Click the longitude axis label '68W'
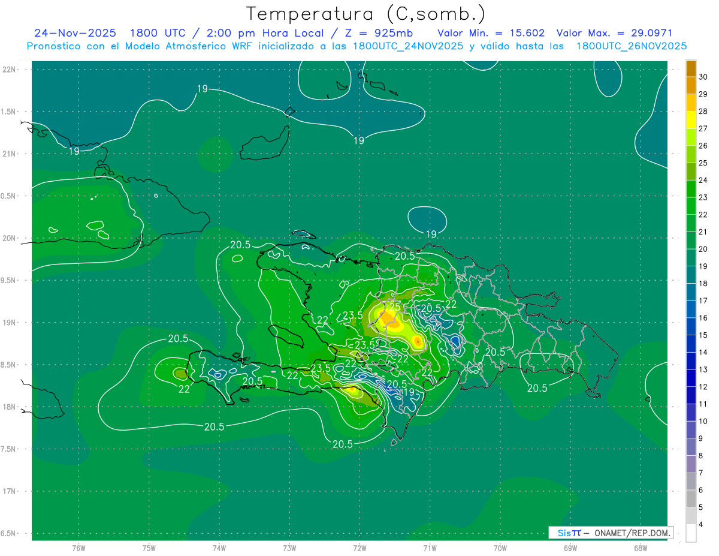This screenshot has height=556, width=719. (x=641, y=548)
